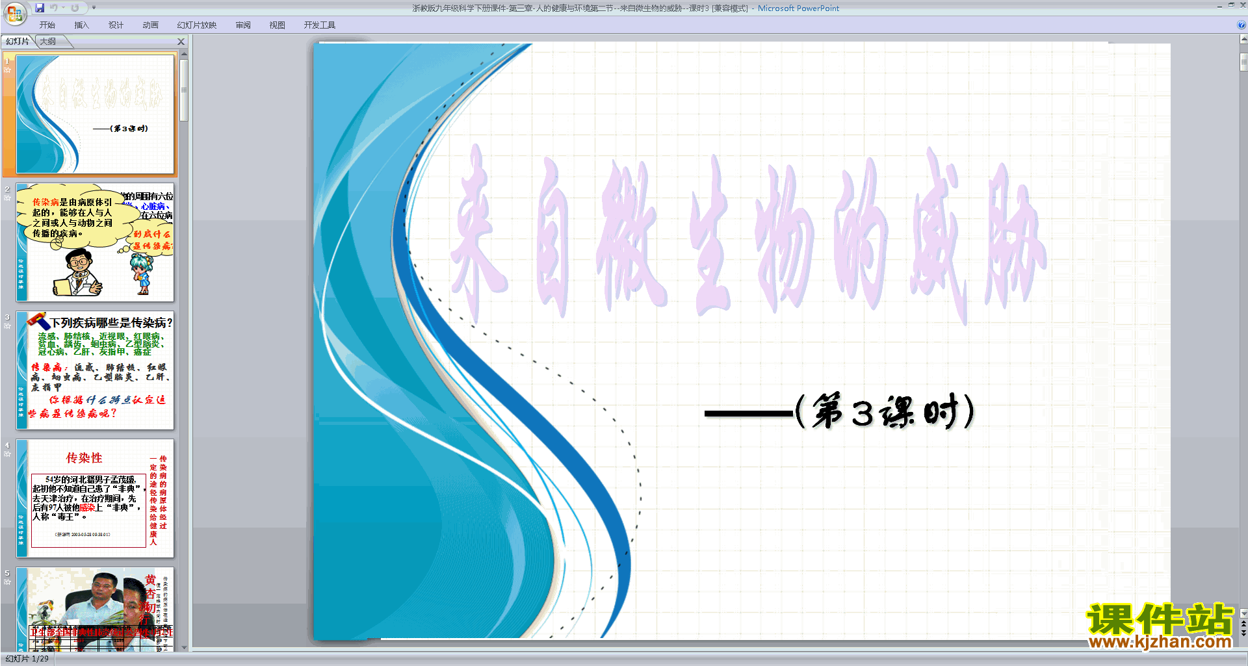The width and height of the screenshot is (1248, 666).
Task: Click animation star icon under slide 1 number
Action: (7, 70)
